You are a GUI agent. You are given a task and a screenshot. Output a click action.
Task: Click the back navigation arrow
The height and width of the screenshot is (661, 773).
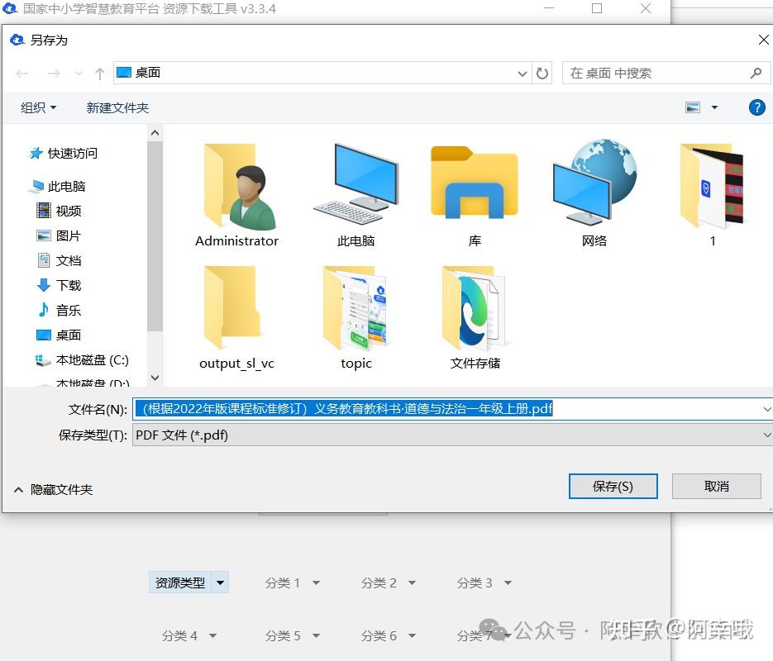(x=22, y=74)
